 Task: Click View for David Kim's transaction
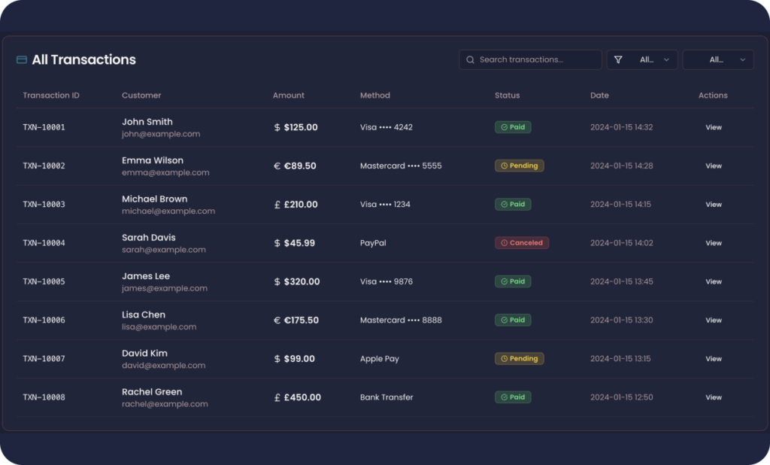coord(714,359)
